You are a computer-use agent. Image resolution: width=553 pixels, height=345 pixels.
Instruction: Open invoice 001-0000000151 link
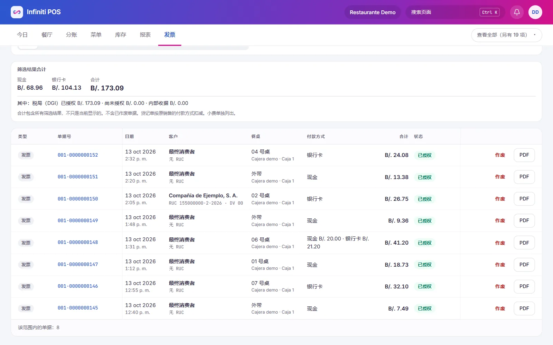(78, 177)
